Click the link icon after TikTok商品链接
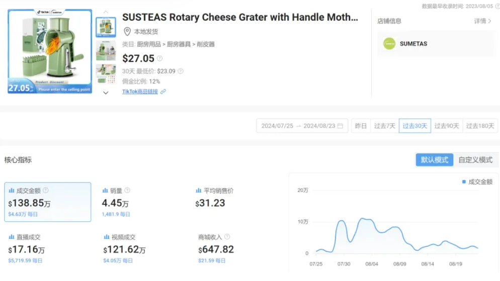500x281 pixels. coord(163,91)
